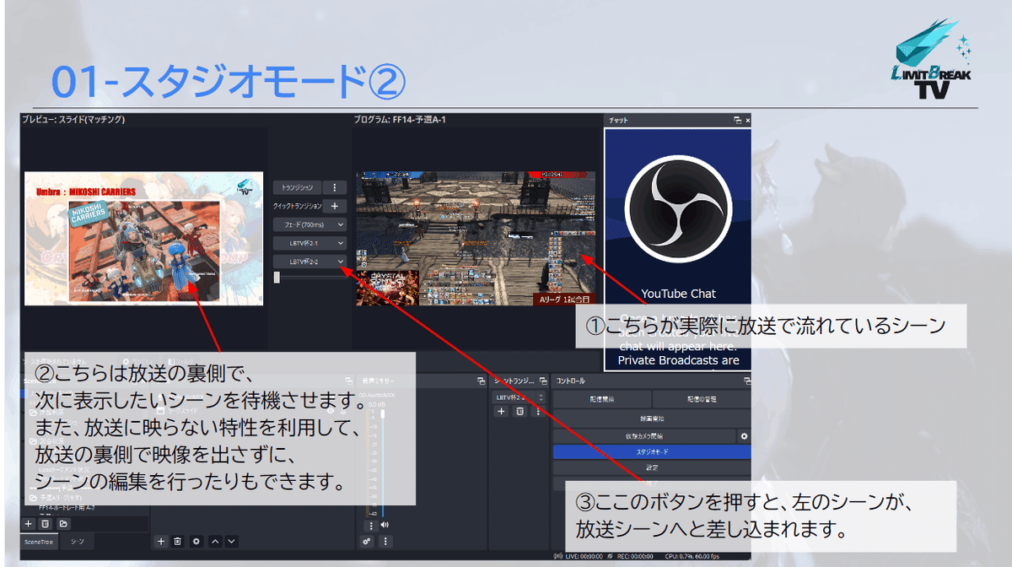Open virtual camera settings gear
The height and width of the screenshot is (567, 1012).
(744, 436)
